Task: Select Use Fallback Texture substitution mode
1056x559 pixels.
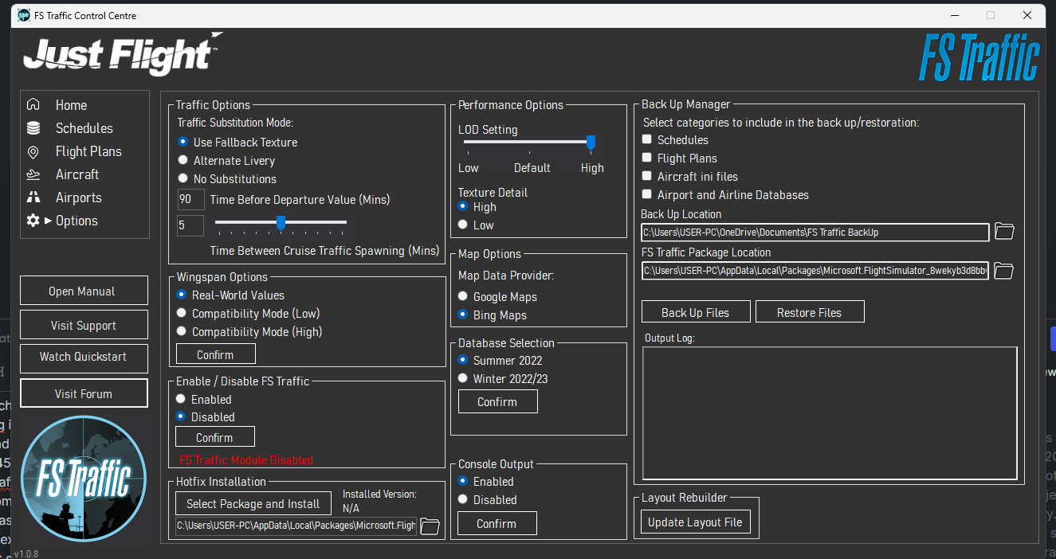Action: 183,142
